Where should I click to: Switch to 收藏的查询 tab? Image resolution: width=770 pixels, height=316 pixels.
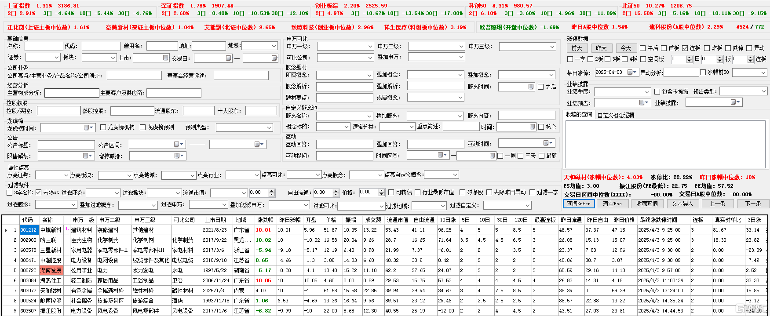579,115
